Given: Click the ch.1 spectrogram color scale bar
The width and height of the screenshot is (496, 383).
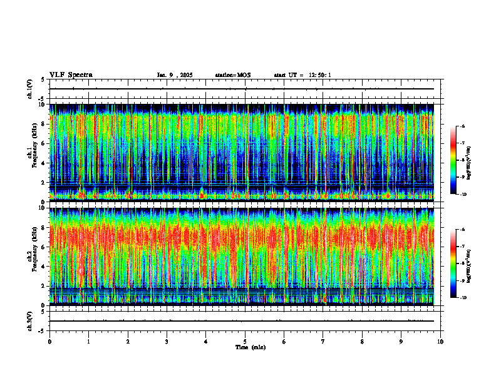Looking at the screenshot, I should coord(453,160).
